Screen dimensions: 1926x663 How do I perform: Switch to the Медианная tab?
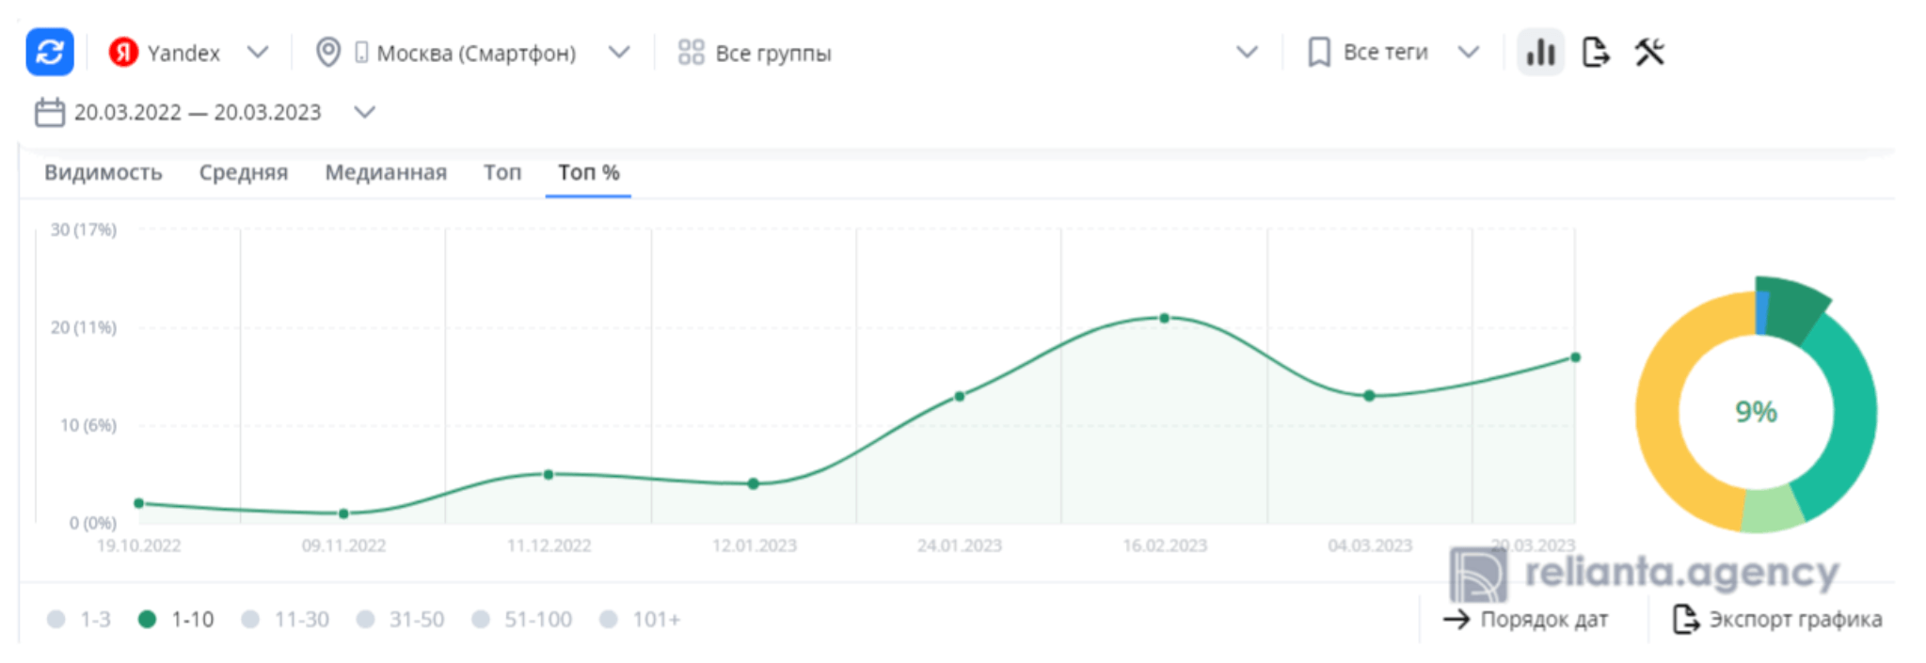[386, 173]
